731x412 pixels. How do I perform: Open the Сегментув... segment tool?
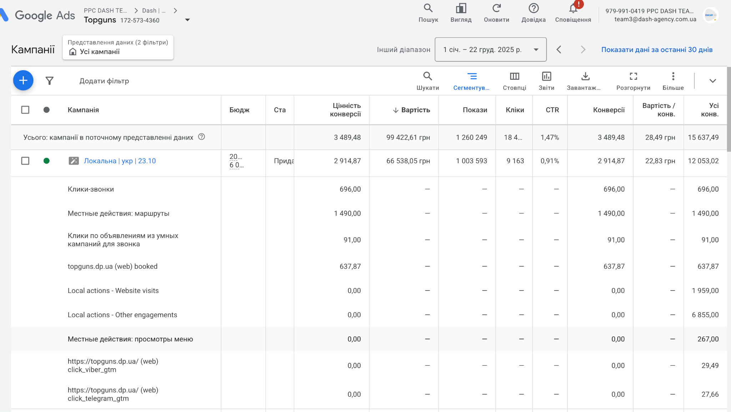click(472, 81)
